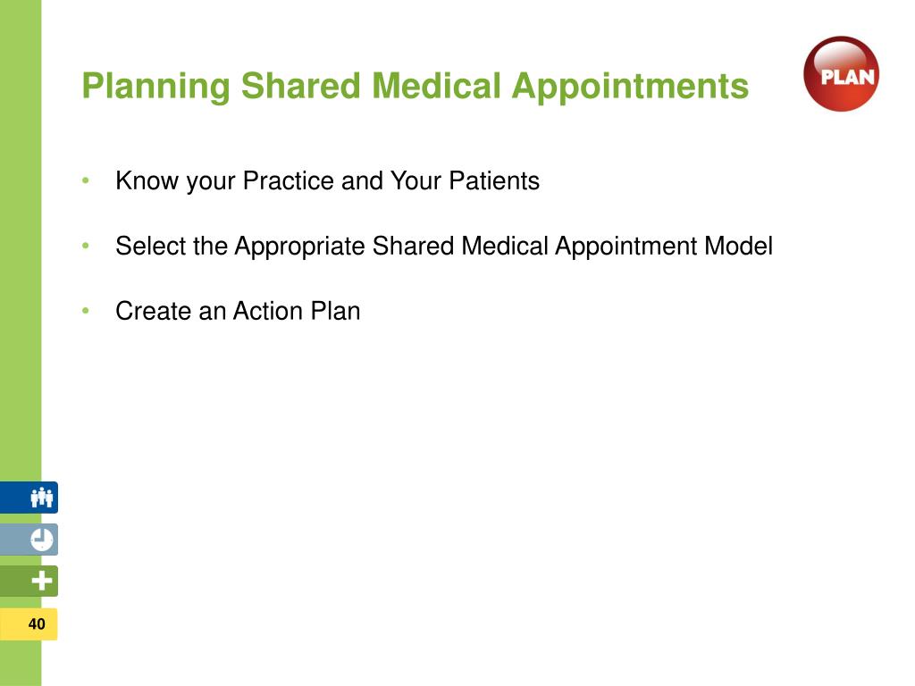The image size is (915, 686).
Task: Click the yellow slide number 40 tab
Action: 29,624
